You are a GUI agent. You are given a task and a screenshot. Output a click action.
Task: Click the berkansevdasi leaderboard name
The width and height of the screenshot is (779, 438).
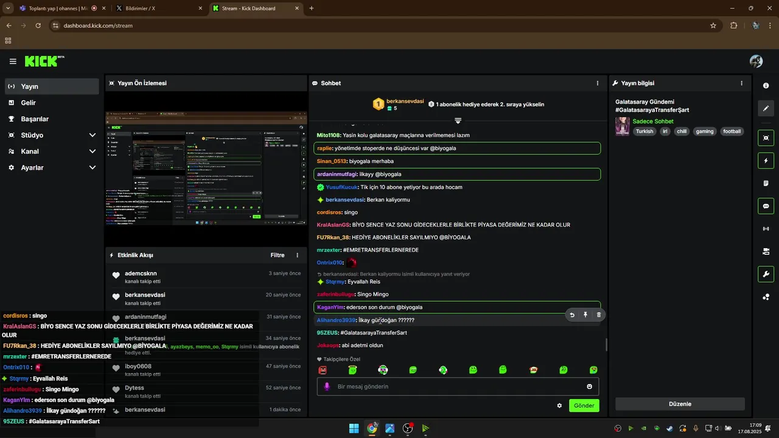click(405, 101)
